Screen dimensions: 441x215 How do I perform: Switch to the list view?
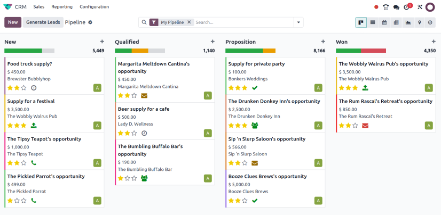pos(373,22)
